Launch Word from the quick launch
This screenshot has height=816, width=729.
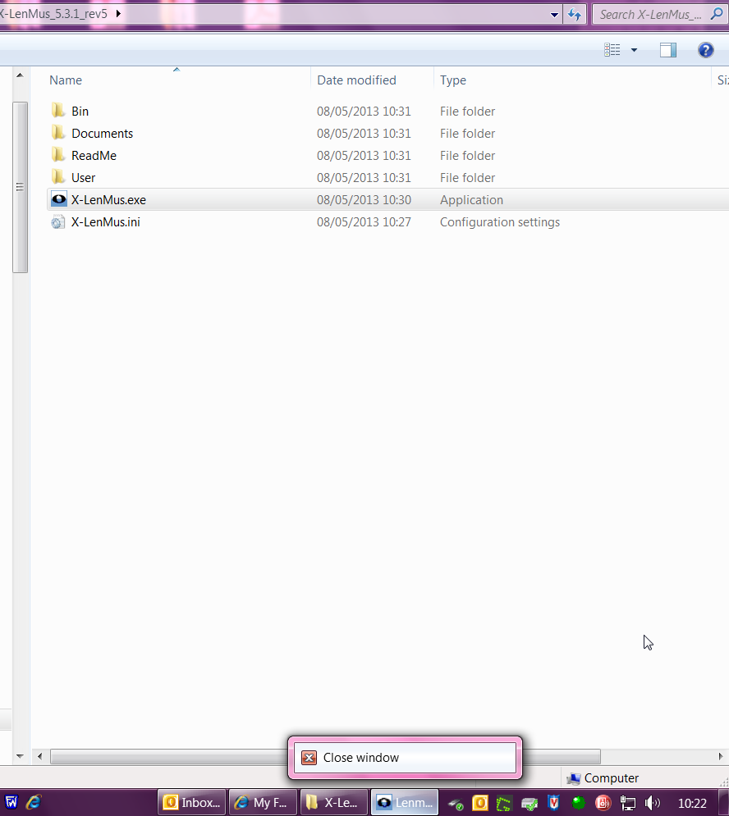coord(11,802)
